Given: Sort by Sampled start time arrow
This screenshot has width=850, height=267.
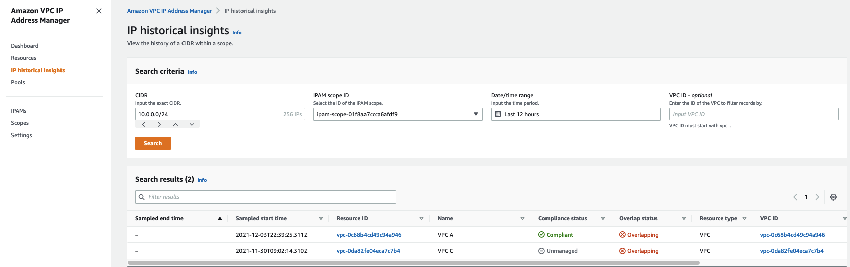Looking at the screenshot, I should [321, 218].
